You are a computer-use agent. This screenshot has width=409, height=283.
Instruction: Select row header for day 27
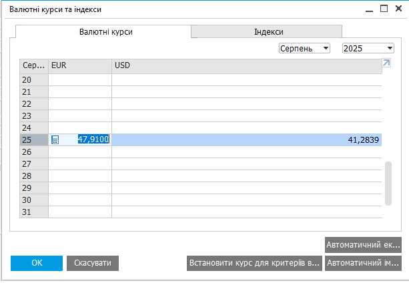[33, 164]
